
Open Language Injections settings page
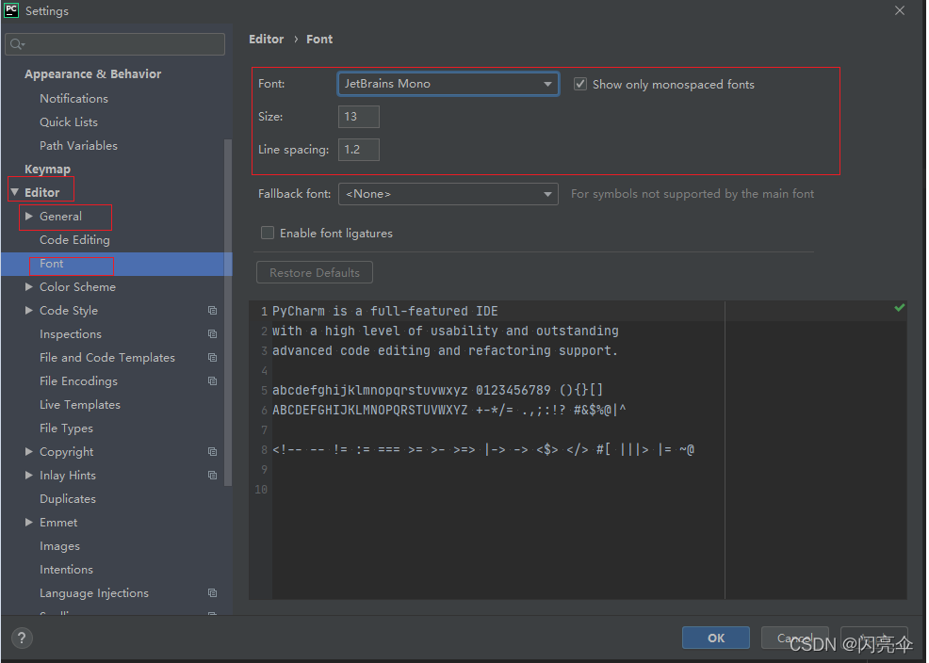[94, 593]
